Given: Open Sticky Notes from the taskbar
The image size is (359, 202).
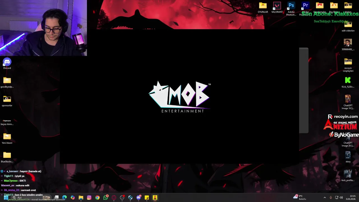Looking at the screenshot, I should pos(147,198).
